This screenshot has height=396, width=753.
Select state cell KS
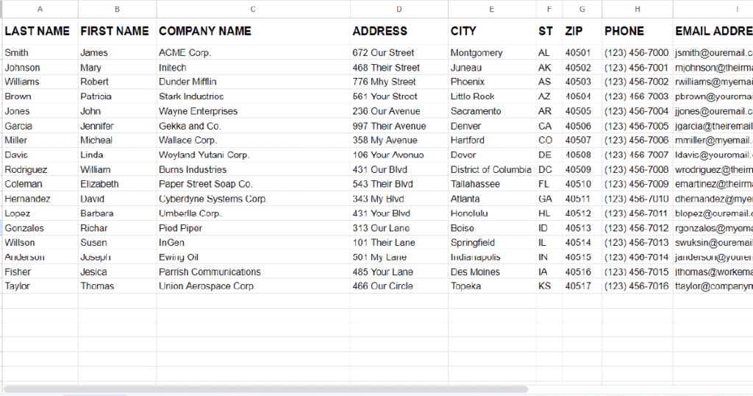549,286
